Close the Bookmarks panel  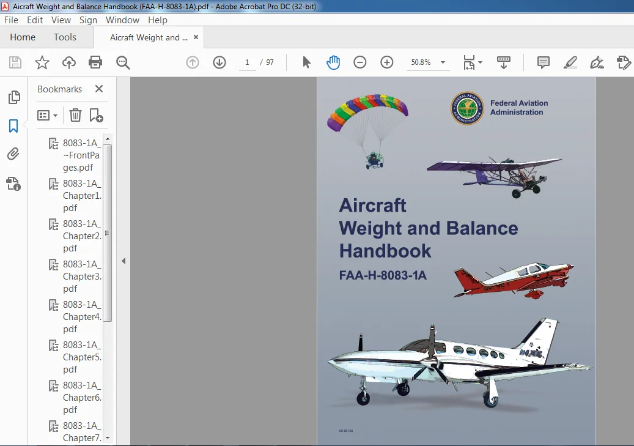coord(99,89)
